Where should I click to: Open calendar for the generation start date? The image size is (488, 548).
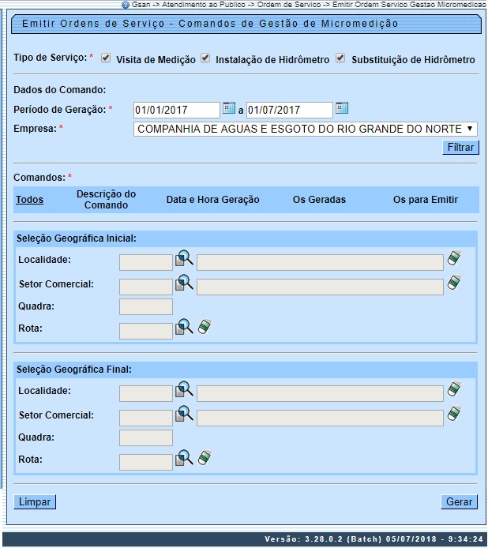coord(228,108)
